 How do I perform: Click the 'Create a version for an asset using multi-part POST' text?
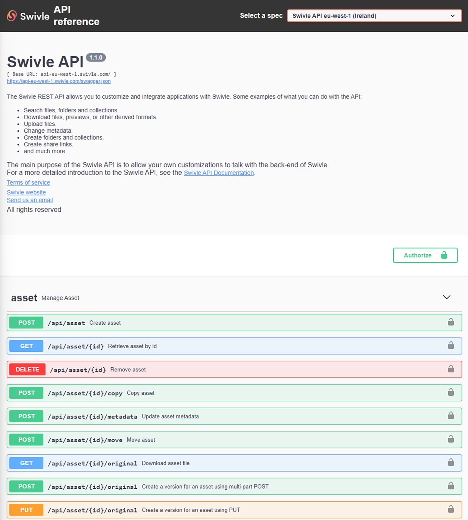coord(205,486)
